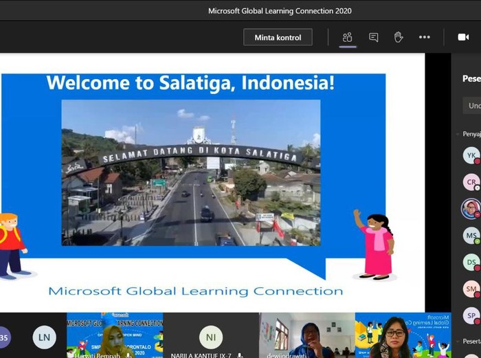
Task: Open the more actions ellipsis menu
Action: [x=424, y=37]
